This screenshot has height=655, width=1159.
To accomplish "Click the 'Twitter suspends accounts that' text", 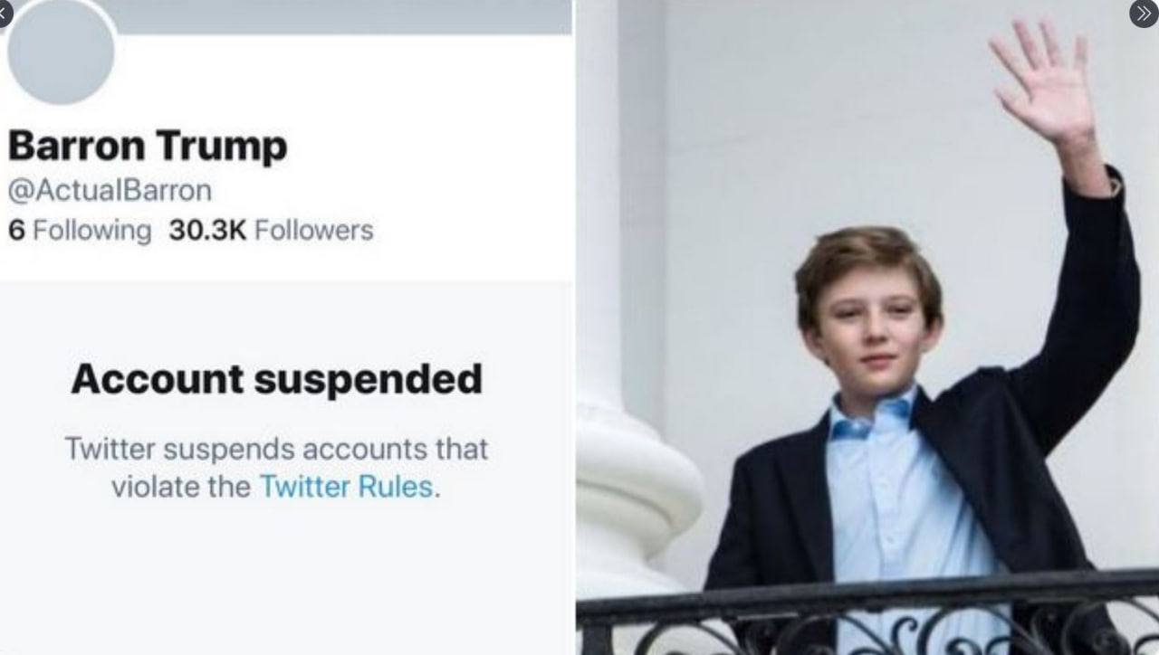I will (276, 449).
